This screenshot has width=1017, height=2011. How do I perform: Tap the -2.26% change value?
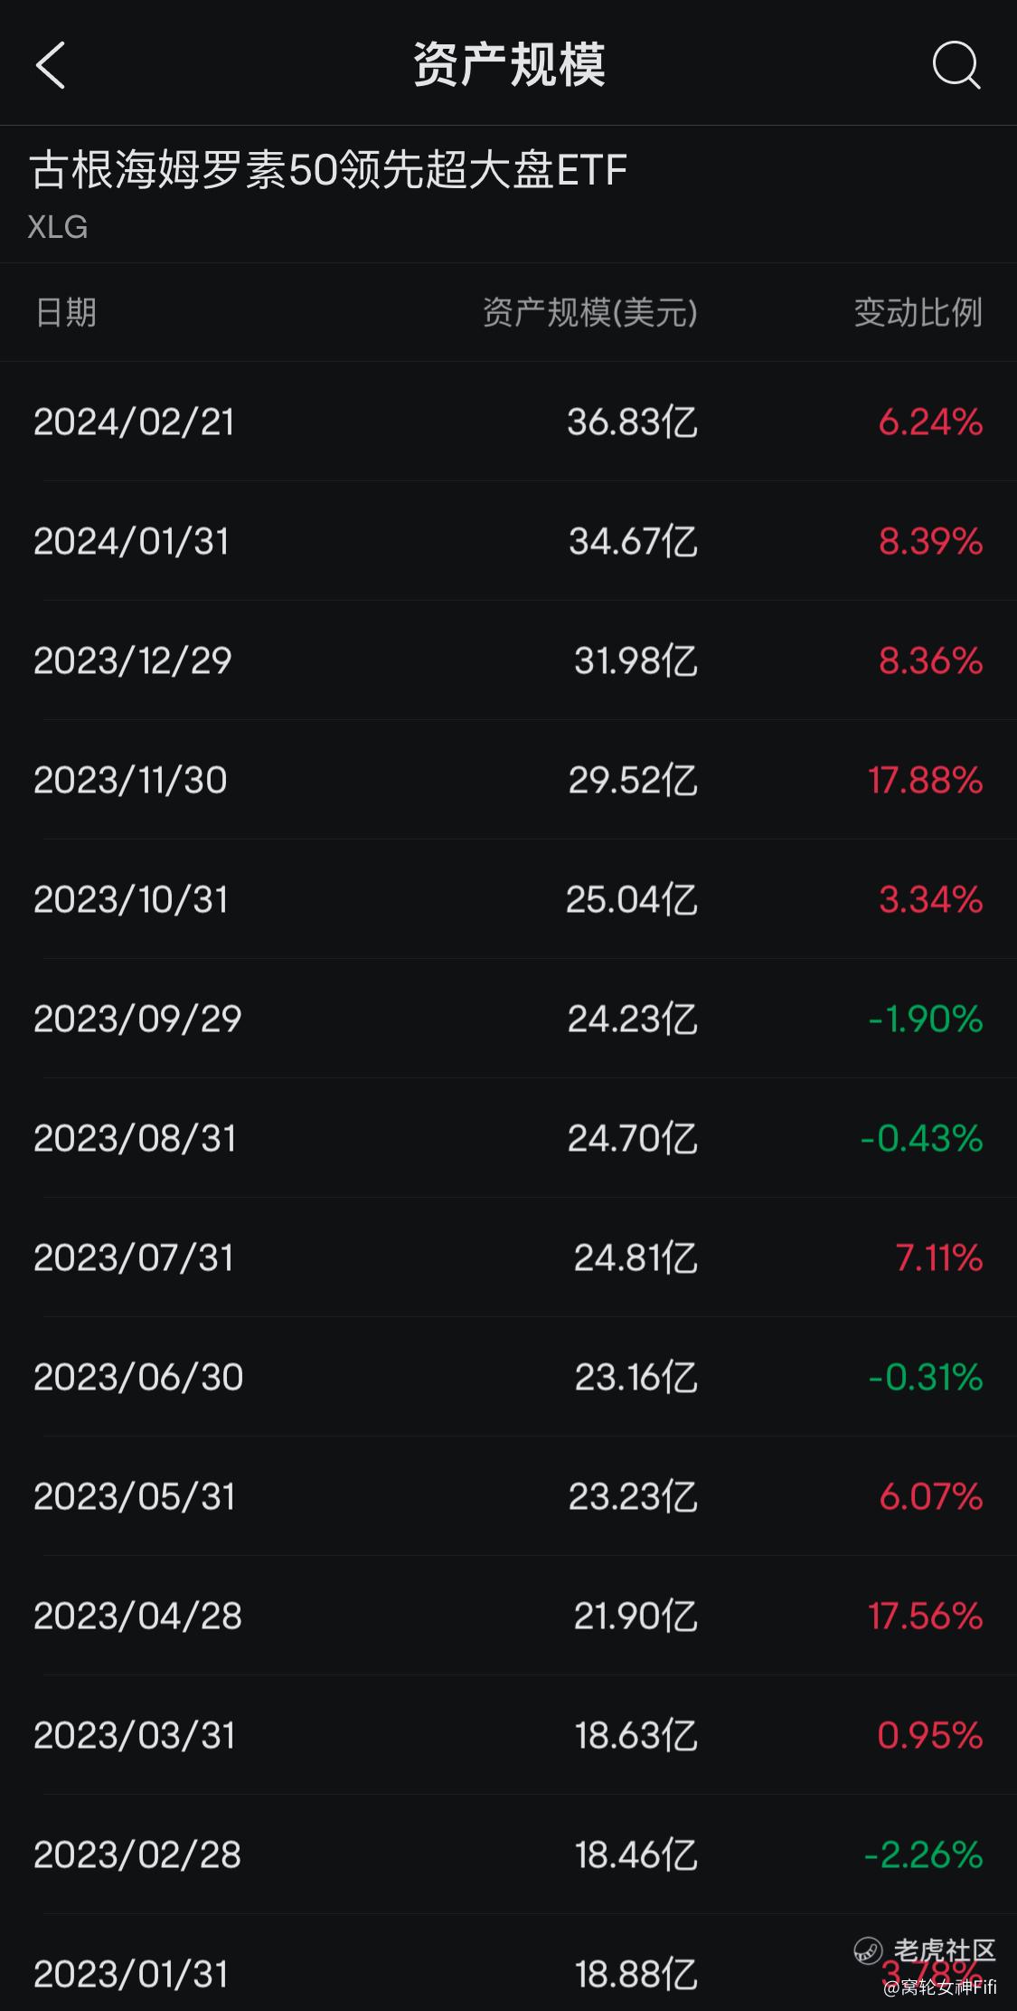[924, 1854]
